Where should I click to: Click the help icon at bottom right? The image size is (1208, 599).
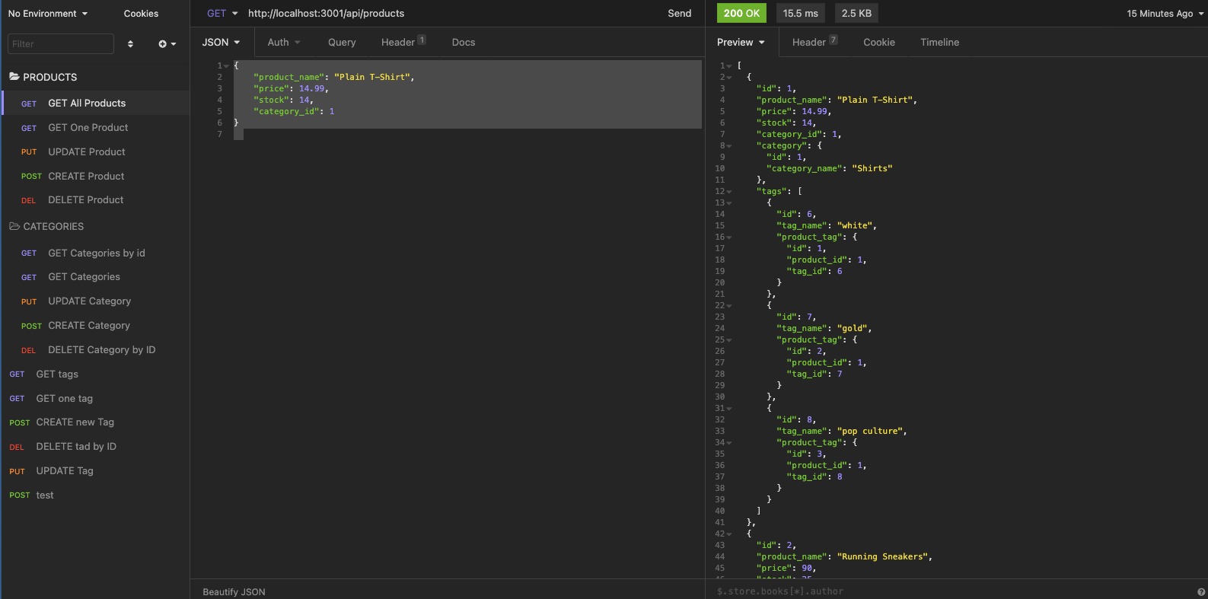coord(1201,591)
